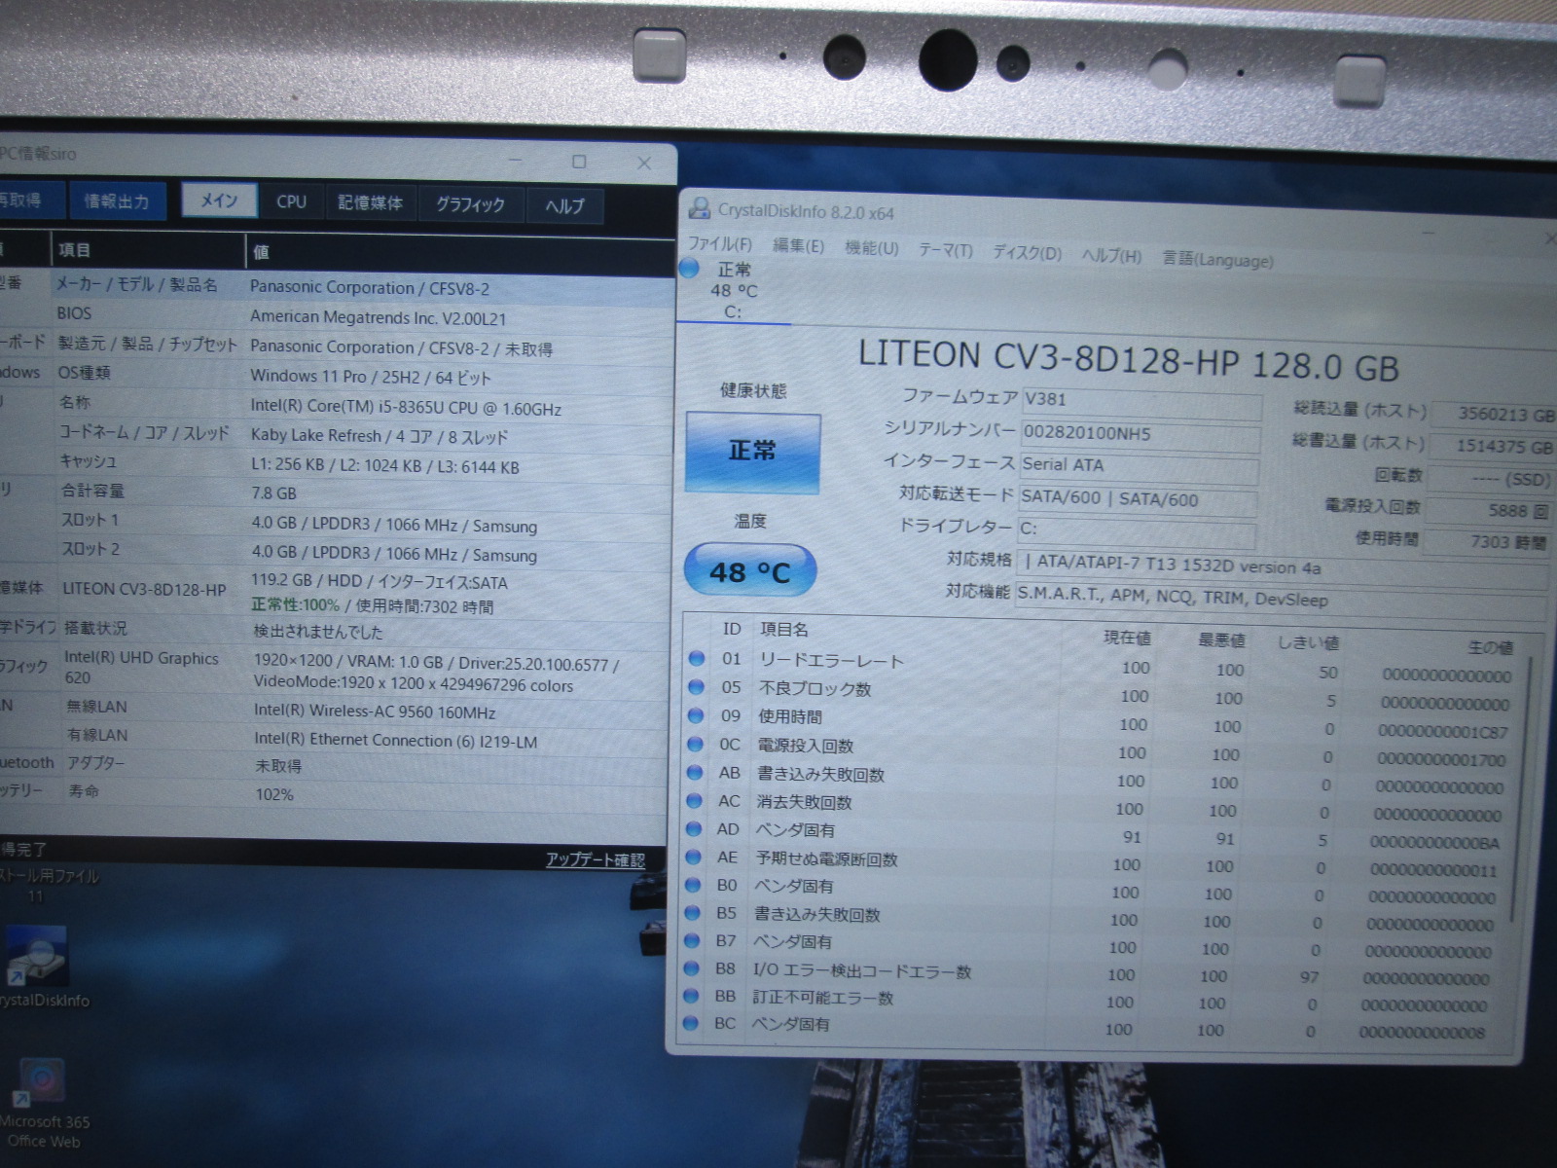This screenshot has width=1557, height=1168.
Task: Click the SMART list vertical scrollbar
Action: [x=1519, y=788]
